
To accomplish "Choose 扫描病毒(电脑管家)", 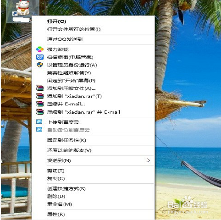I will (x=70, y=57).
